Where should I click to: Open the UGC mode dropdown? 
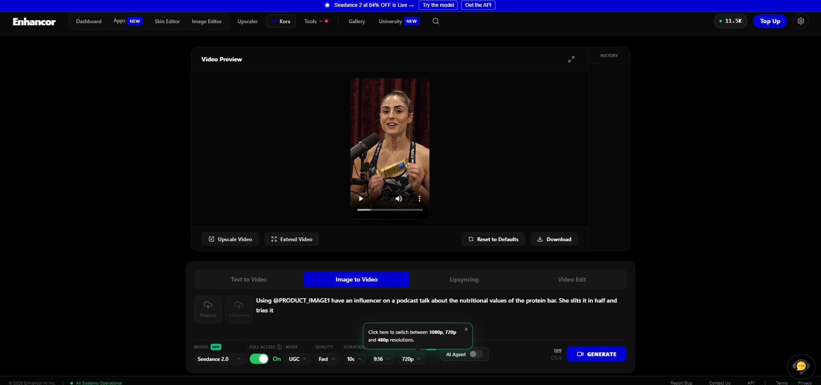tap(298, 359)
